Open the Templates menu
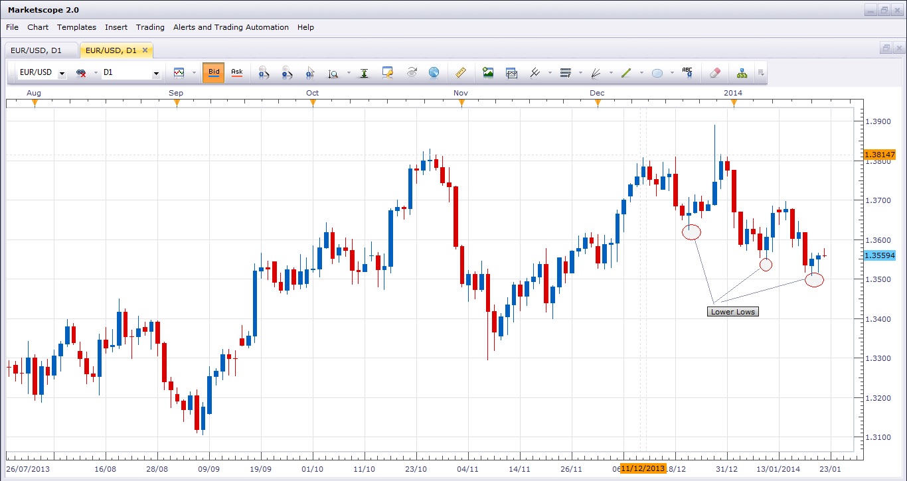This screenshot has height=481, width=907. [x=76, y=27]
